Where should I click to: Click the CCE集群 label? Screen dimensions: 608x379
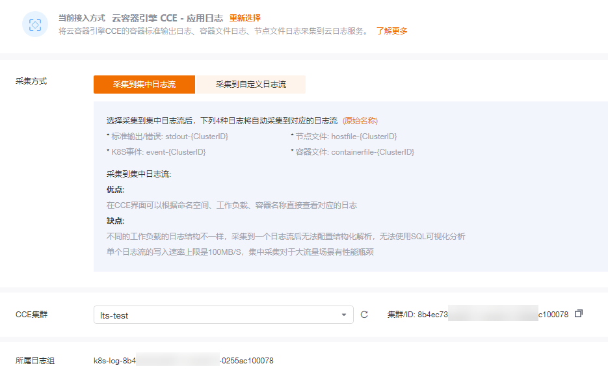coord(31,314)
